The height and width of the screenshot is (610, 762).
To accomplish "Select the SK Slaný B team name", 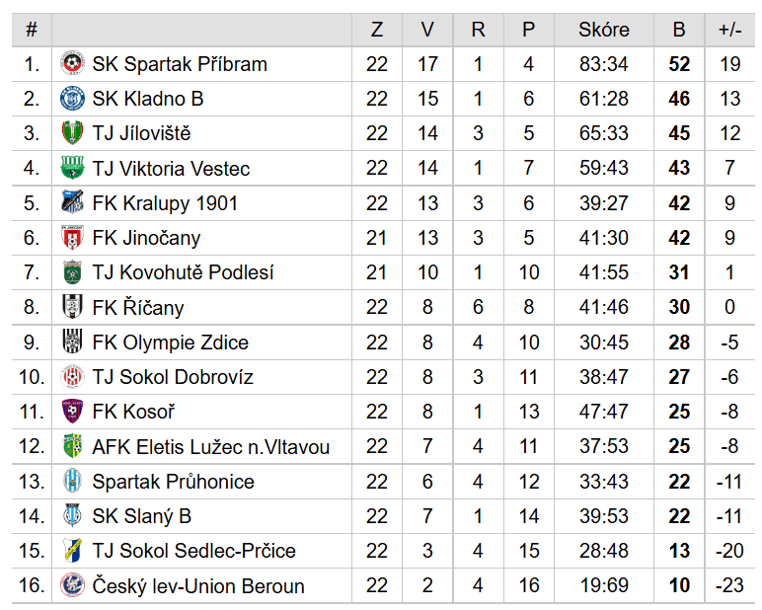I will (x=142, y=515).
